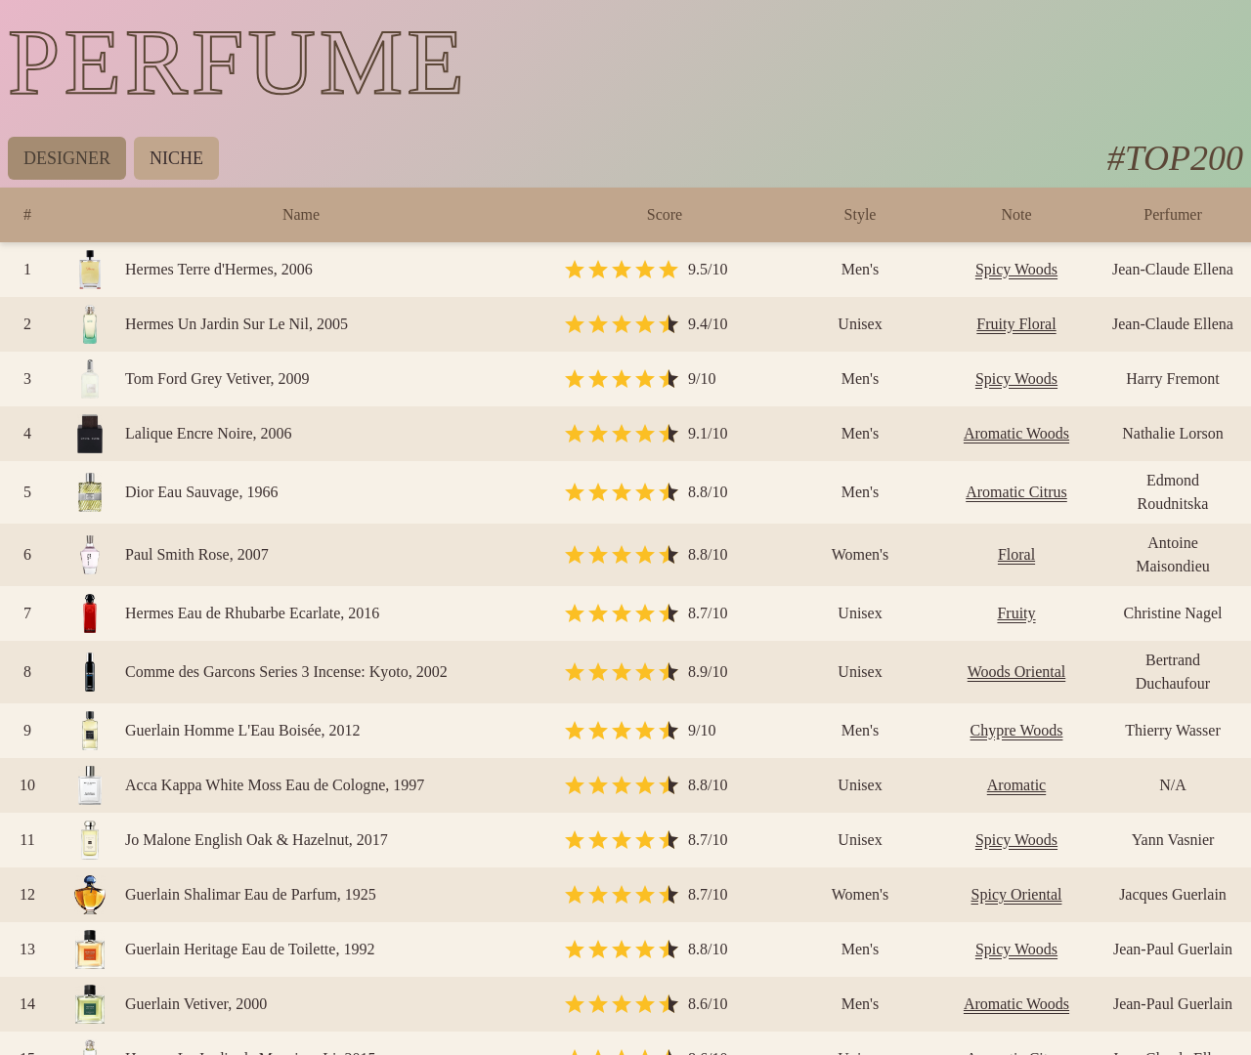
Task: Click the Jo Malone English Oak bottle image
Action: 90,840
